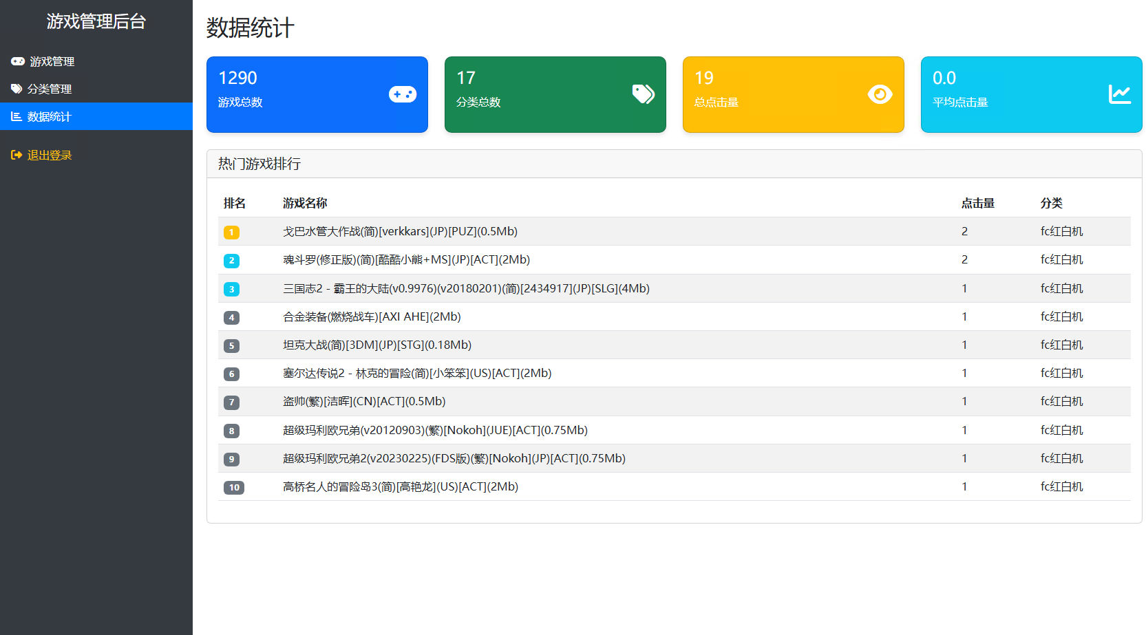
Task: Open the 游戏管理 menu item
Action: [52, 61]
